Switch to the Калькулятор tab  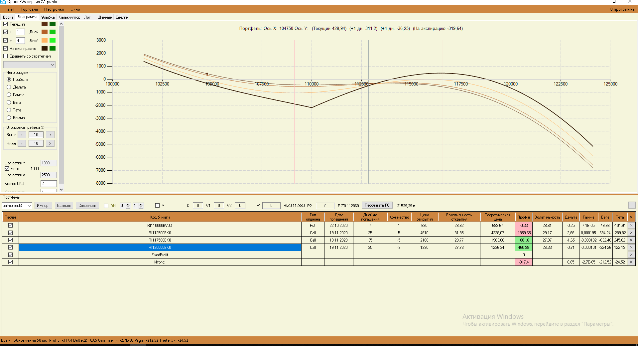tap(69, 17)
